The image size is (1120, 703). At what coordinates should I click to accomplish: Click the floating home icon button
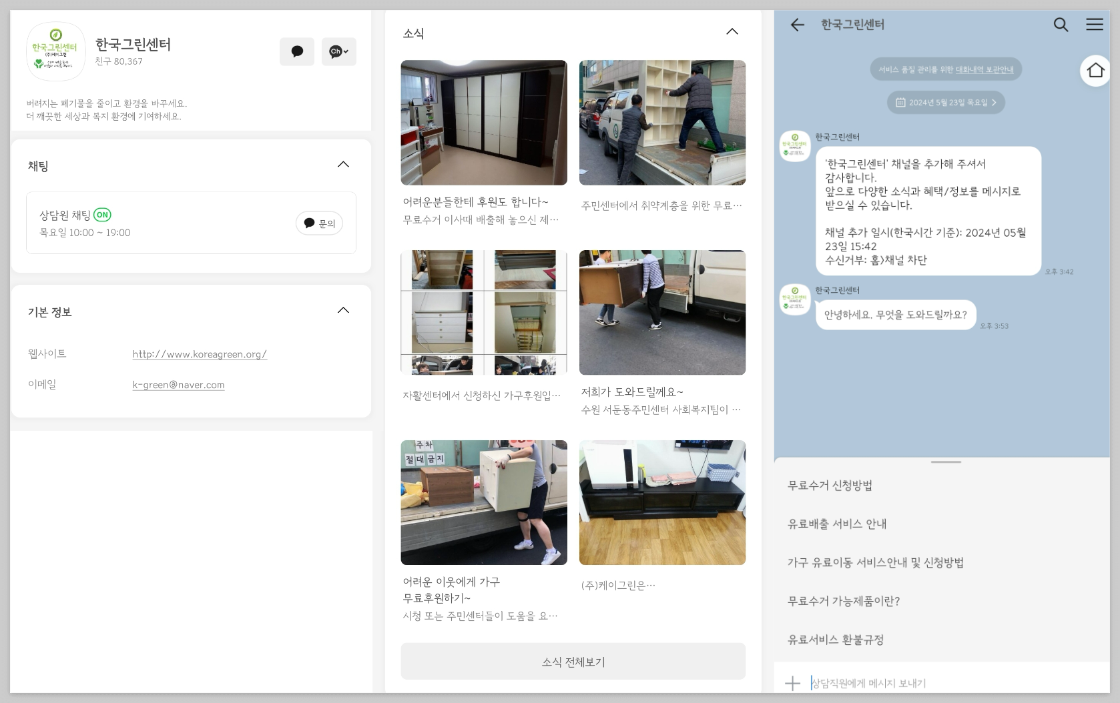coord(1095,70)
